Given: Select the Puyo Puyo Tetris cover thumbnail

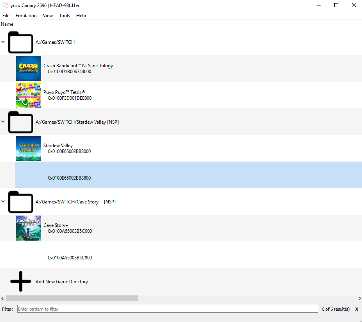Looking at the screenshot, I should [x=29, y=95].
